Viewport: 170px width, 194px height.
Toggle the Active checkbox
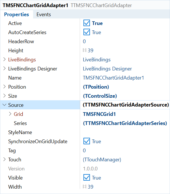(87, 23)
